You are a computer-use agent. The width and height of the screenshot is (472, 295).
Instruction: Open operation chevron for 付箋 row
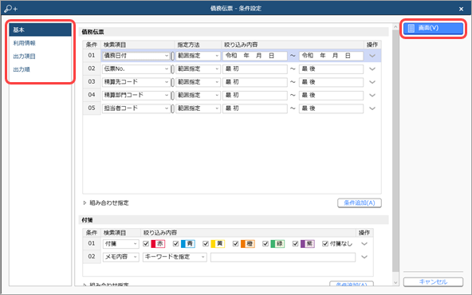pos(364,243)
